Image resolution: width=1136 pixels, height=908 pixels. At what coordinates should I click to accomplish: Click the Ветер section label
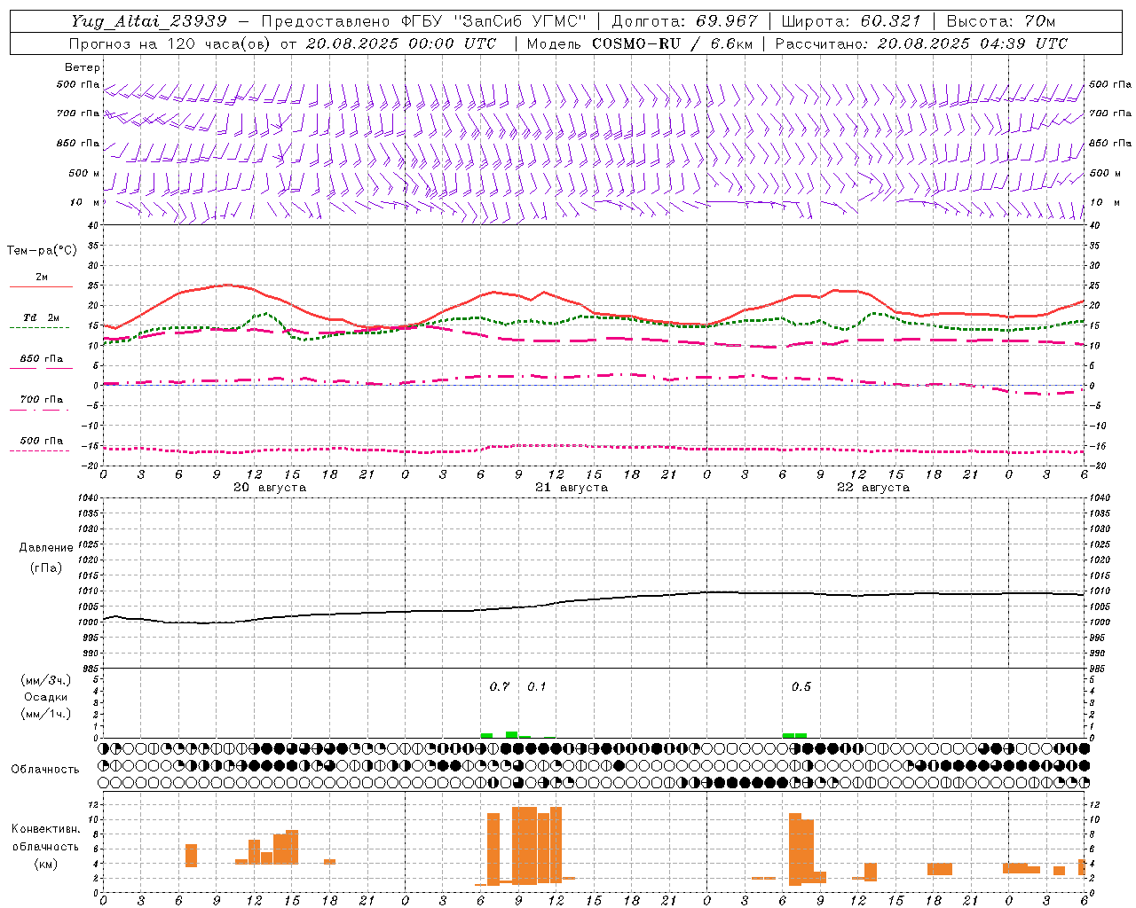pyautogui.click(x=82, y=67)
